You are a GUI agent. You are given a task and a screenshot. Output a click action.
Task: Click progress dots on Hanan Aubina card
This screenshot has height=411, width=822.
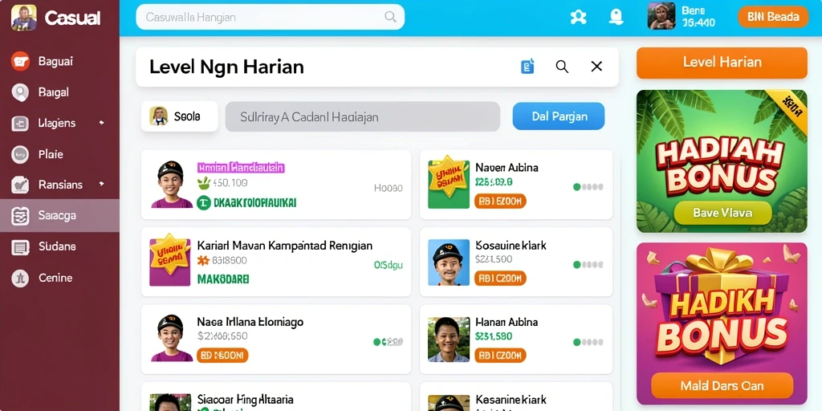588,342
